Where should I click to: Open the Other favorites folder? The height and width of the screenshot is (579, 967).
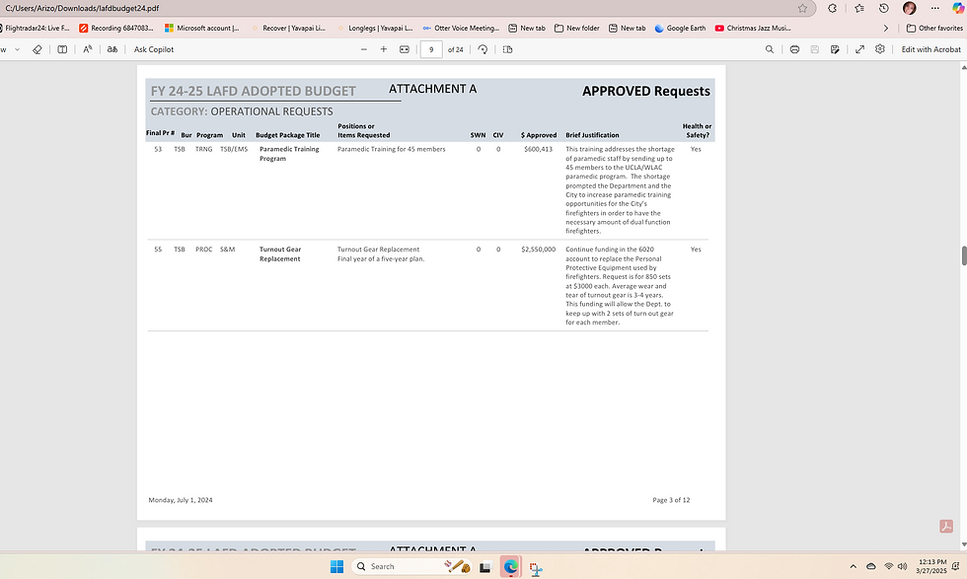(934, 28)
